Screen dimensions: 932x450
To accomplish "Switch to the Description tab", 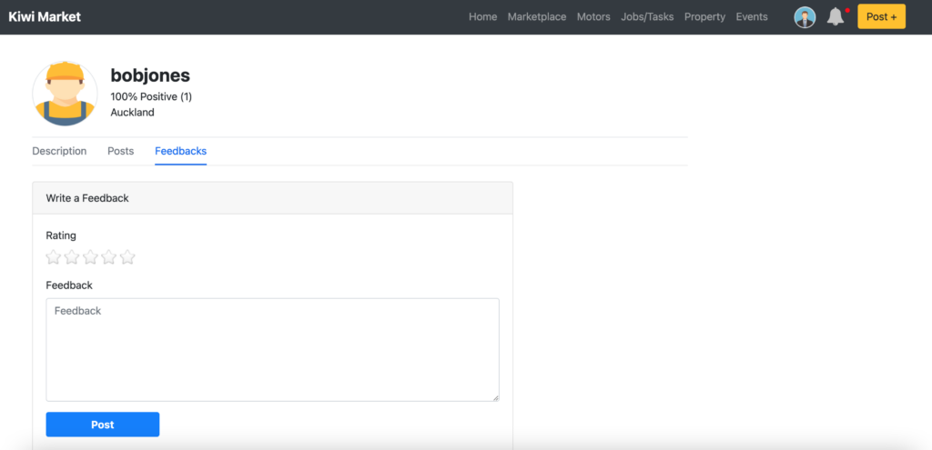I will (x=59, y=151).
